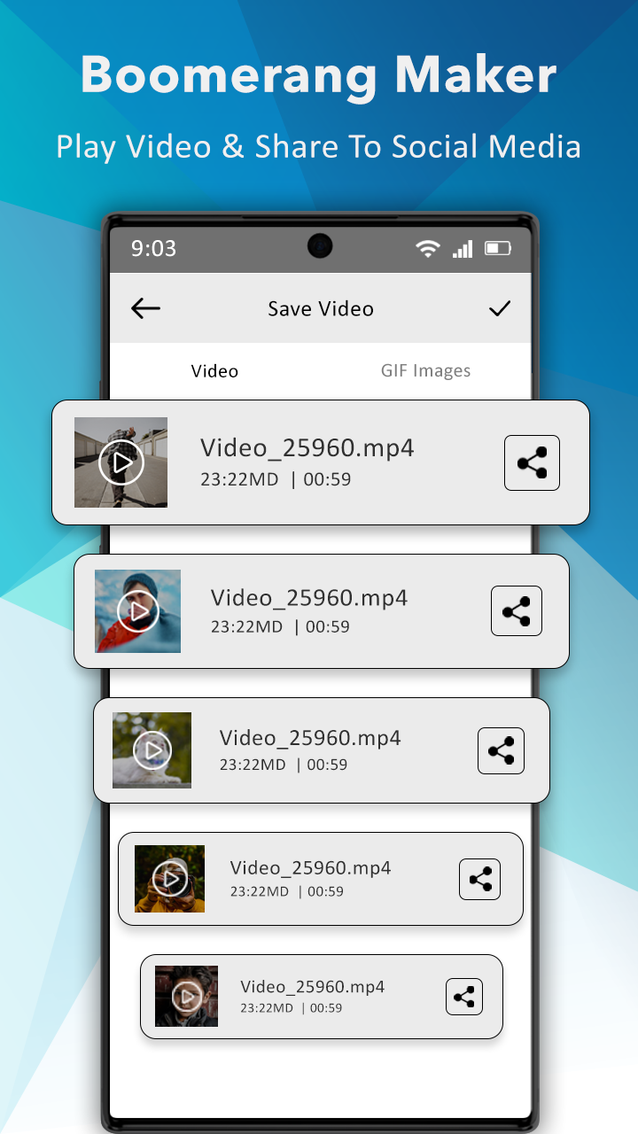Screen dimensions: 638x1134
Task: Open the GIF Images tab
Action: (x=426, y=371)
